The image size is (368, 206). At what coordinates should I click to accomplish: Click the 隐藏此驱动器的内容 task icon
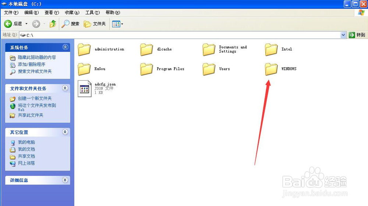point(13,58)
